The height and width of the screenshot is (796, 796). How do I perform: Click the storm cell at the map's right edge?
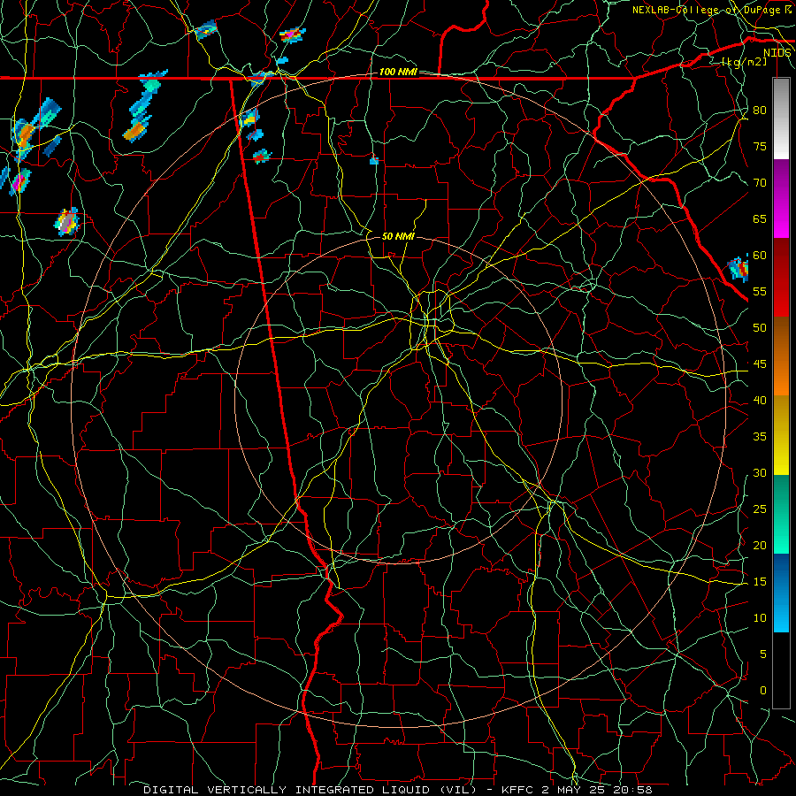point(739,269)
